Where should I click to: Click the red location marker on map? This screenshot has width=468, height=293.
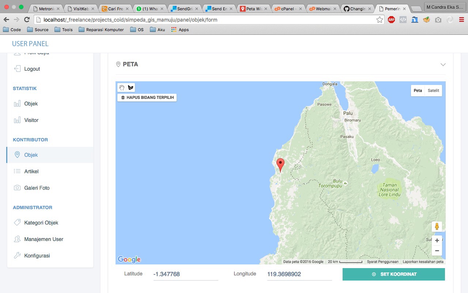[x=280, y=164]
